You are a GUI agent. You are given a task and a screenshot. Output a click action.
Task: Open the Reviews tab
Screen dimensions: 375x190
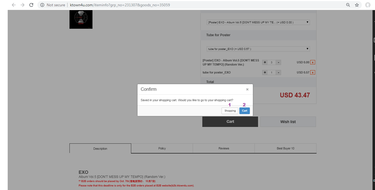pos(224,148)
